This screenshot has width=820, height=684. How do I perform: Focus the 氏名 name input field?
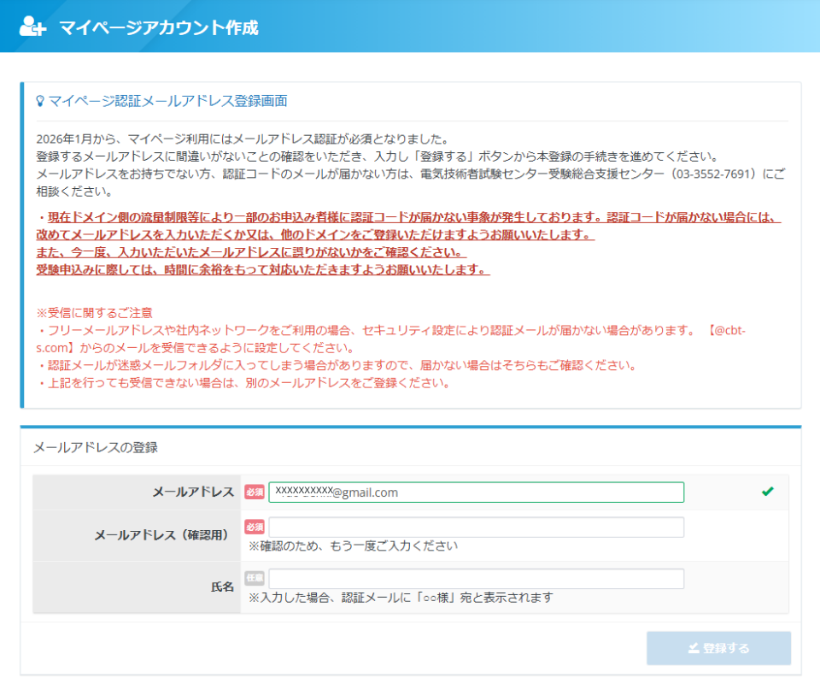pos(476,579)
